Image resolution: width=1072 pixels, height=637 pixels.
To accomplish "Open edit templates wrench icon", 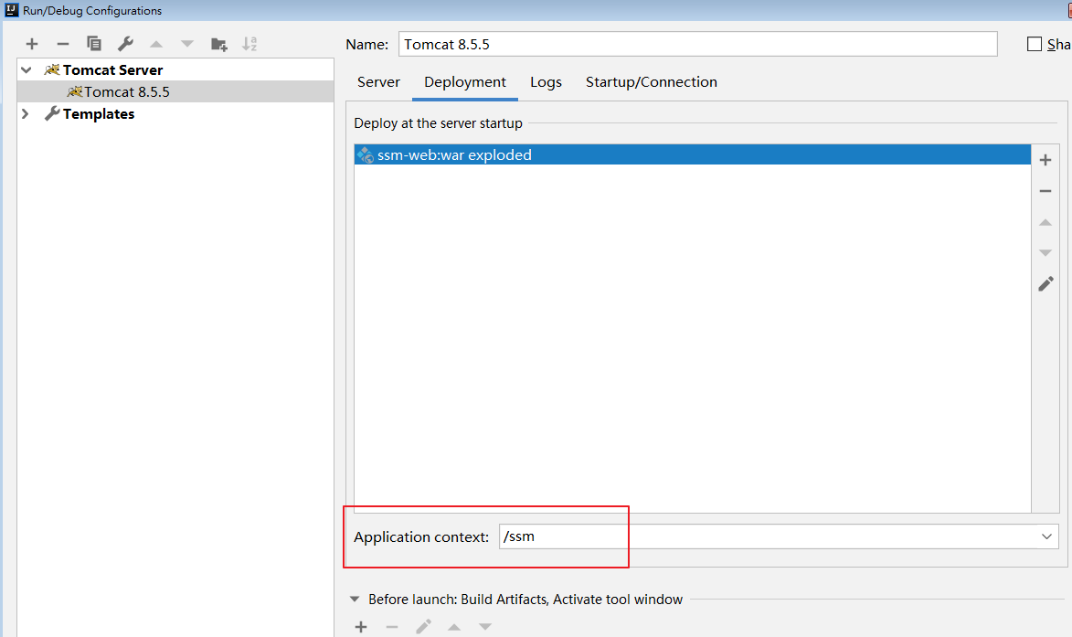I will click(x=125, y=44).
